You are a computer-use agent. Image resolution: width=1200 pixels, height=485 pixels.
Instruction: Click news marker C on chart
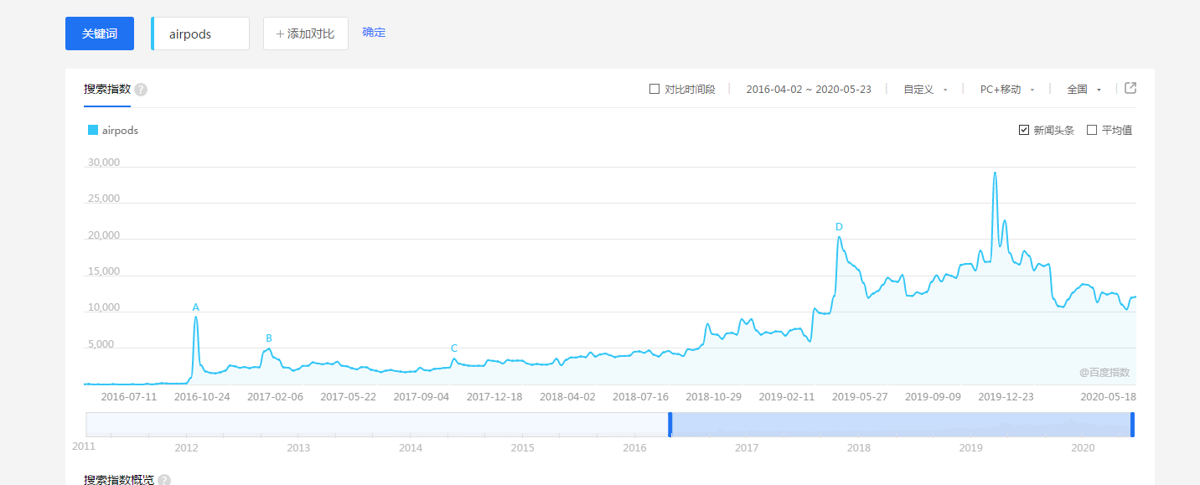tap(454, 348)
